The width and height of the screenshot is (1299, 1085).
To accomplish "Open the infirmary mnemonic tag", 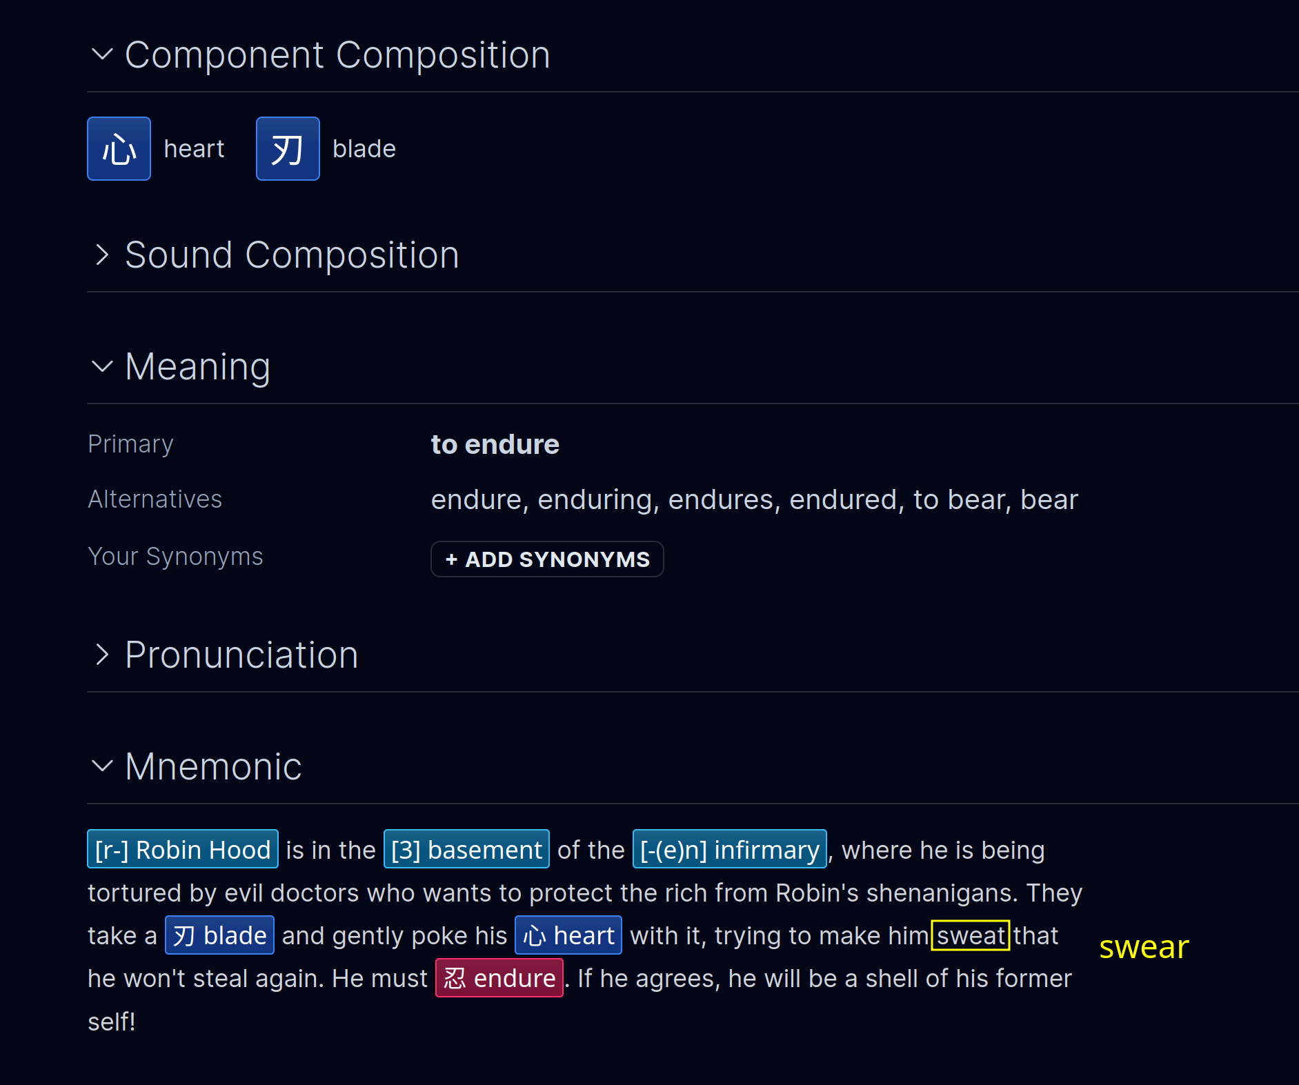I will pyautogui.click(x=729, y=849).
